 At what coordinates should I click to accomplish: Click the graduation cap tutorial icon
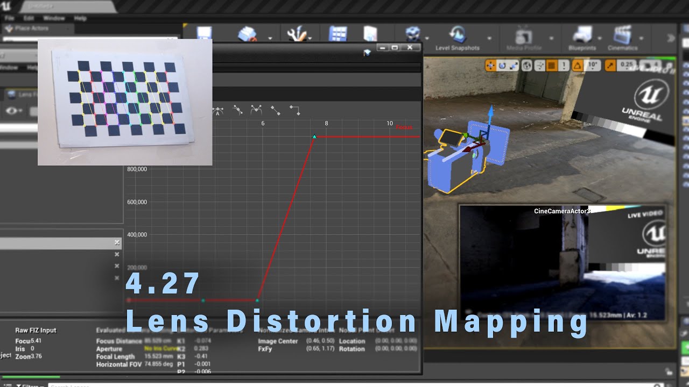tap(367, 53)
